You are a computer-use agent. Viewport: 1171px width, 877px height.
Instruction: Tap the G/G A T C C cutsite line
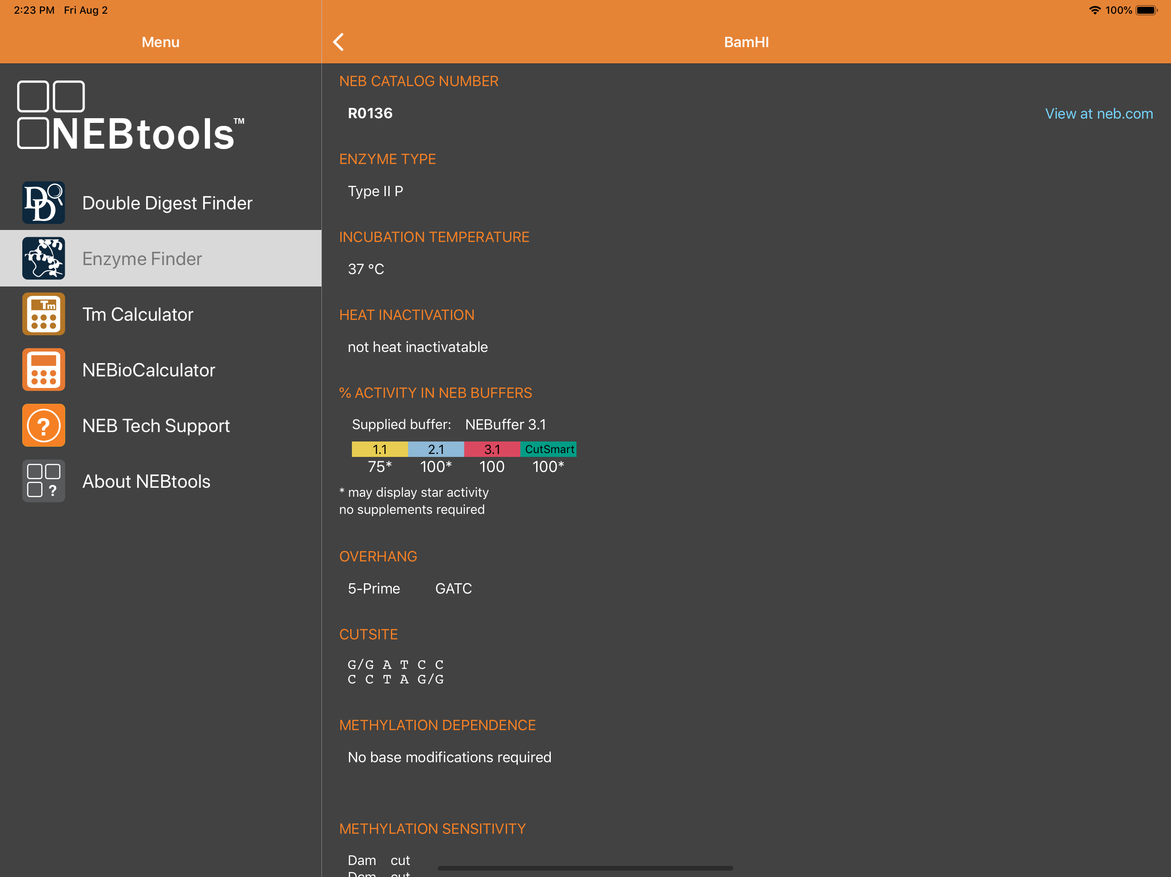[x=396, y=664]
